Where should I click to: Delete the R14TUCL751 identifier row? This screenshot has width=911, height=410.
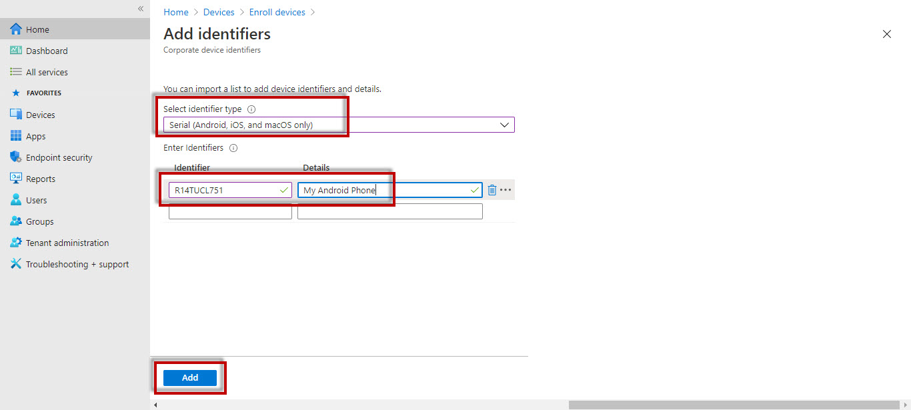[x=492, y=189]
